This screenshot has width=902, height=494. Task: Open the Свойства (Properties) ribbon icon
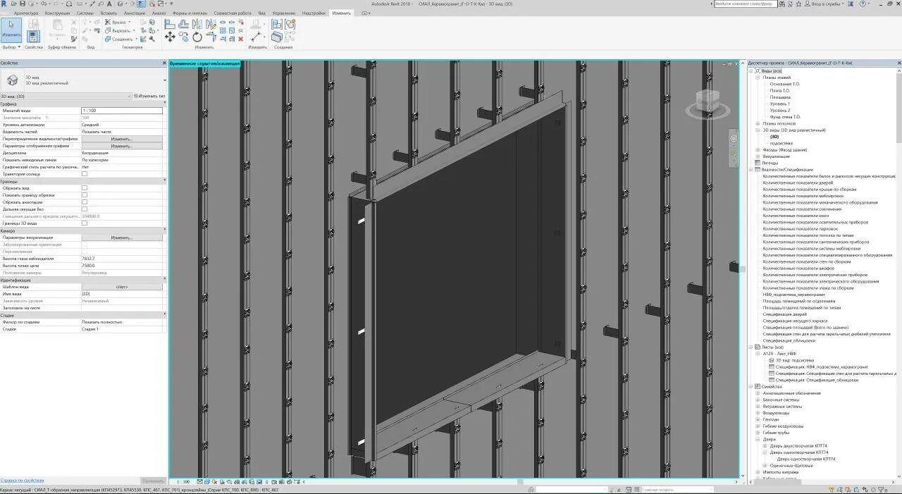pyautogui.click(x=33, y=37)
